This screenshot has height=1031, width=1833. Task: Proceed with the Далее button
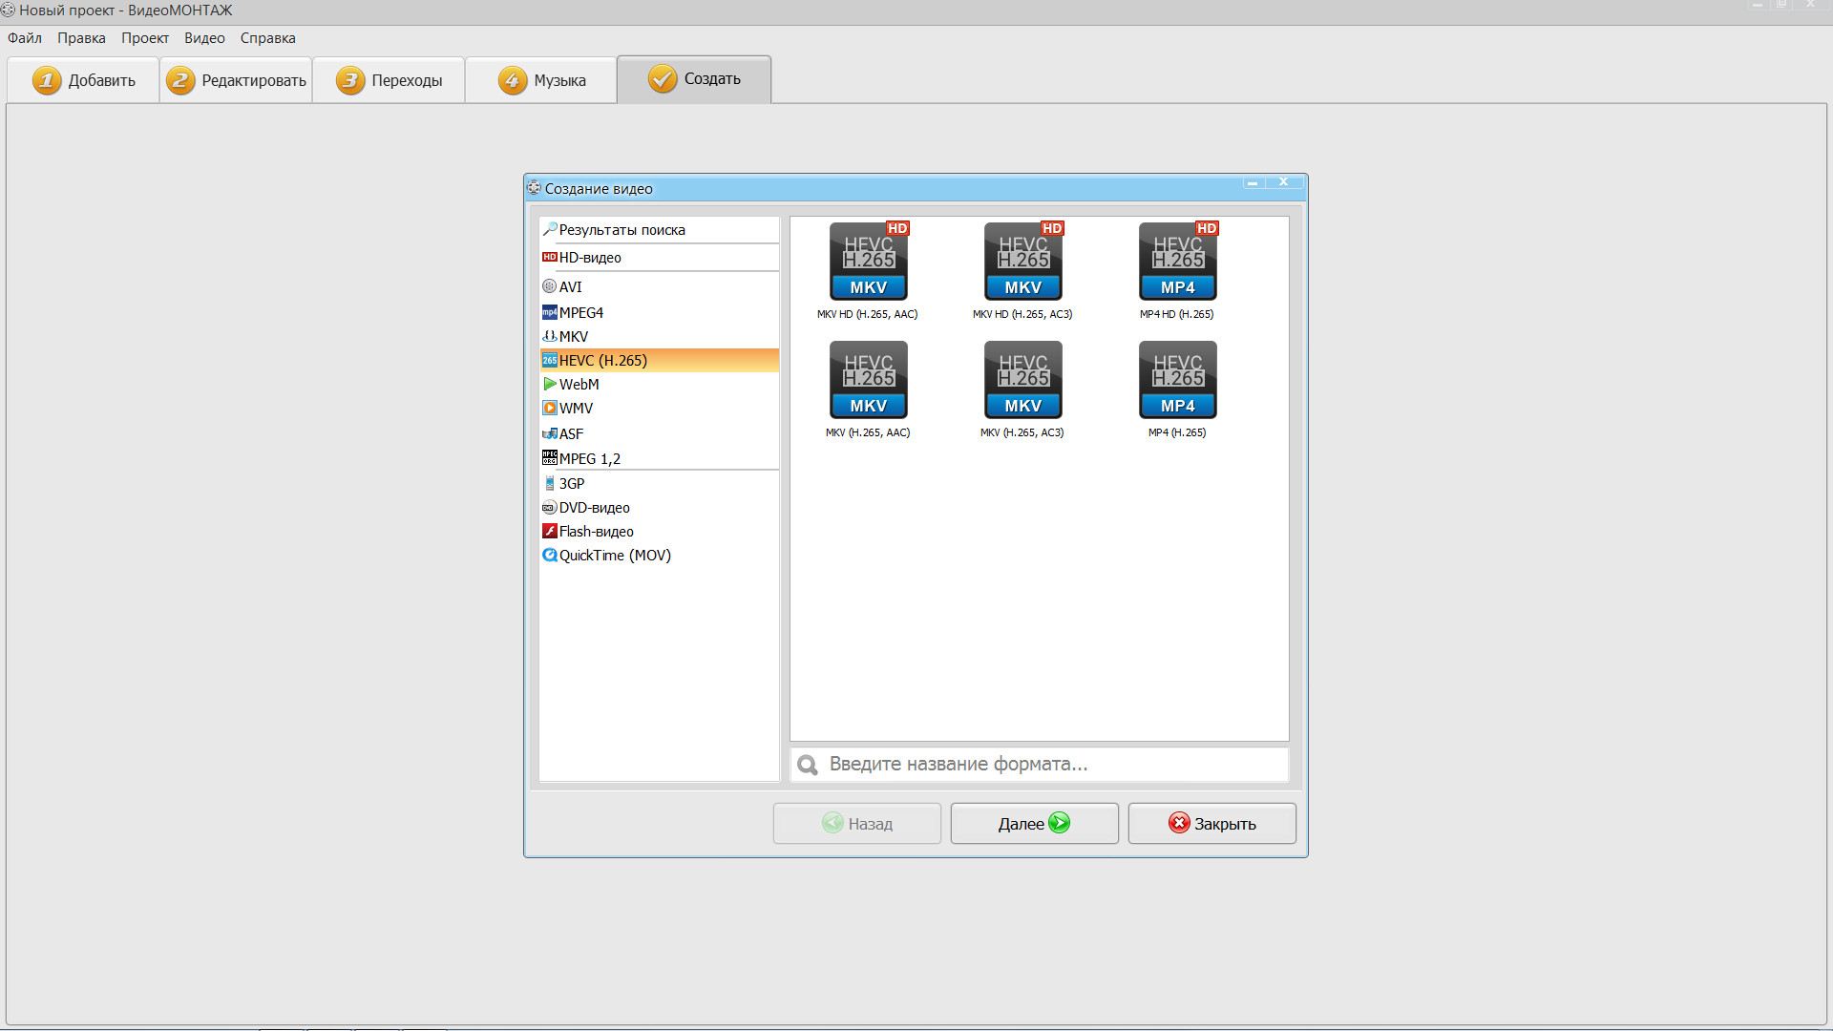(x=1035, y=823)
